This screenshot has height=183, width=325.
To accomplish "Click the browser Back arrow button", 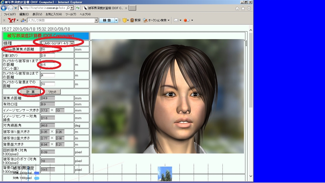I will coord(4,8).
